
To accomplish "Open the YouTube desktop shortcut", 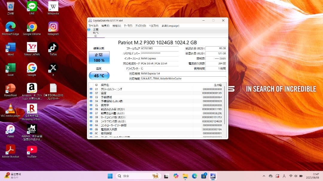I will click(x=32, y=149).
